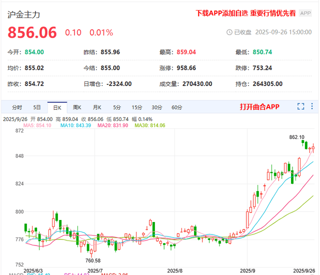Viewport: 320px width, 275px height.
Task: Select the 日K chart tab
Action: (57, 107)
